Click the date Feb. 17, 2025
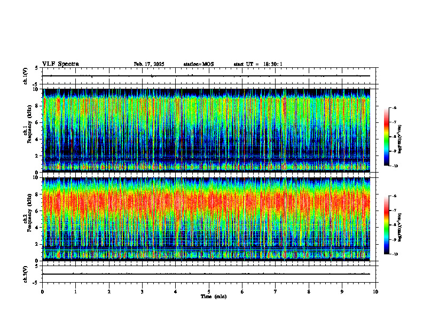423x327 pixels. [x=149, y=64]
